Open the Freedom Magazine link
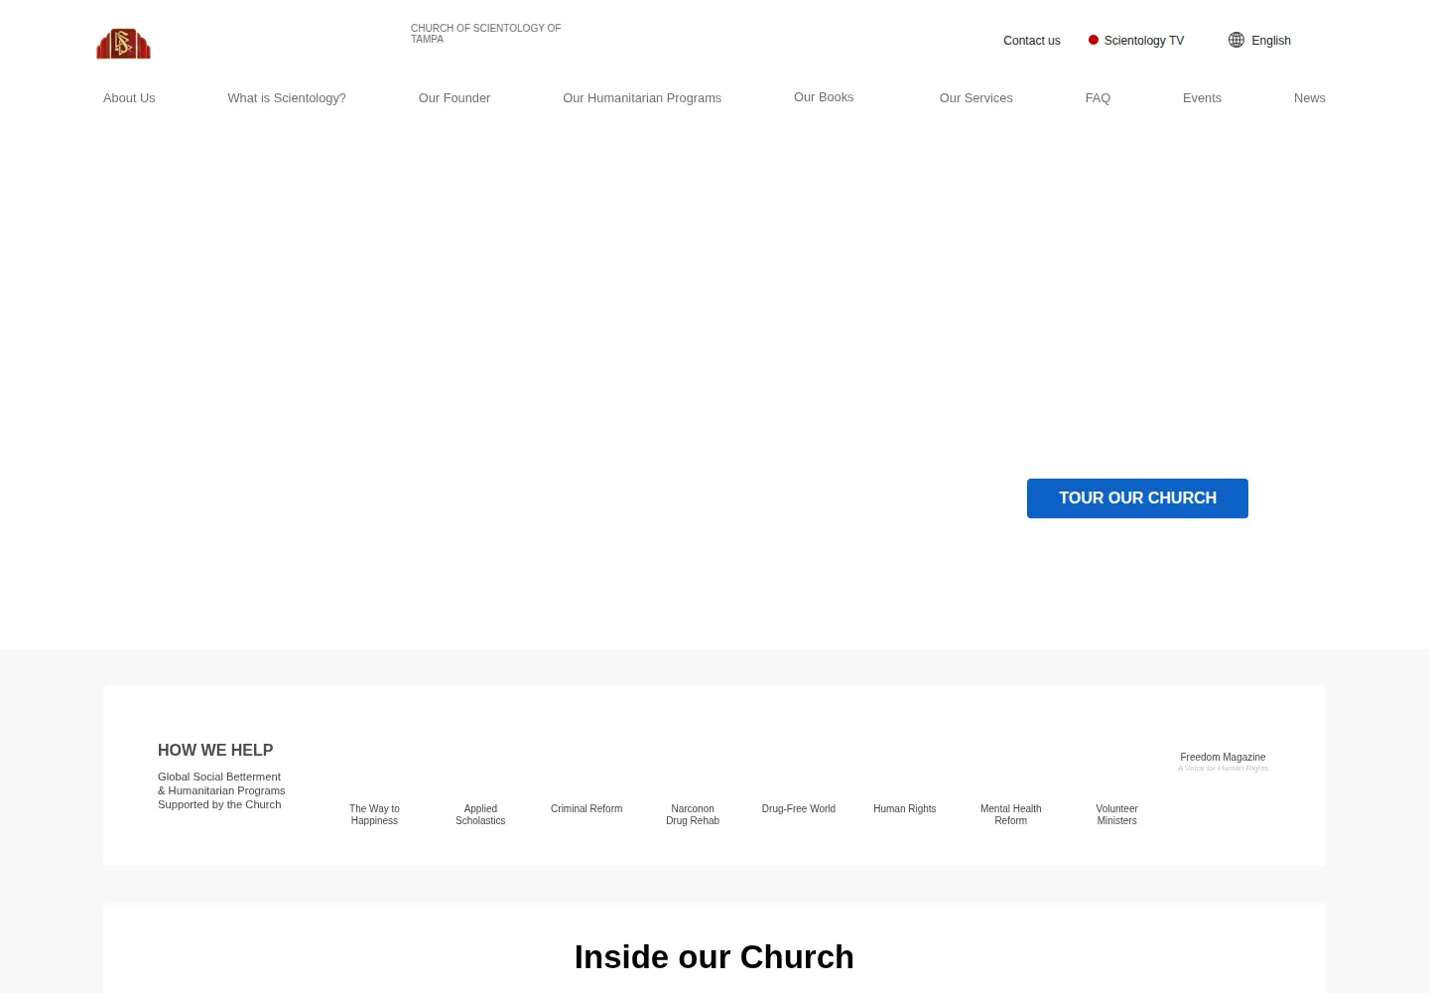 coord(1223,758)
